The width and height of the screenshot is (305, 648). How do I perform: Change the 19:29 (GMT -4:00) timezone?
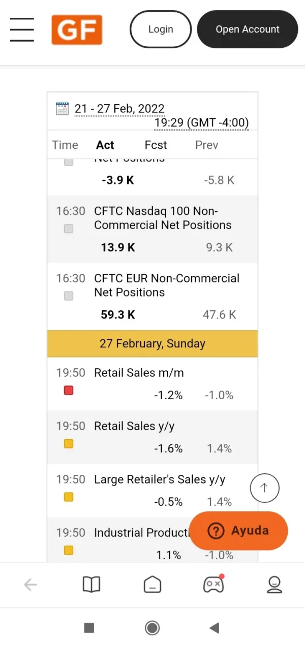coord(201,122)
